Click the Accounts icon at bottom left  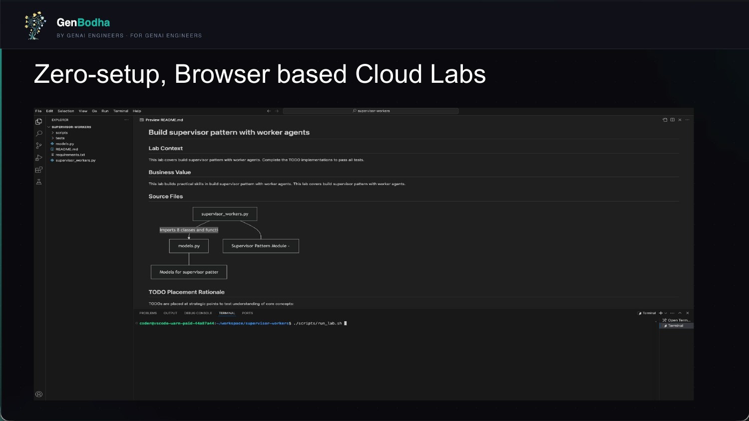tap(39, 394)
